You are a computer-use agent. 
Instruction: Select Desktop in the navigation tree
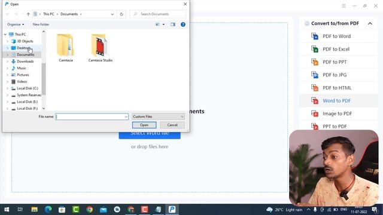pos(23,48)
